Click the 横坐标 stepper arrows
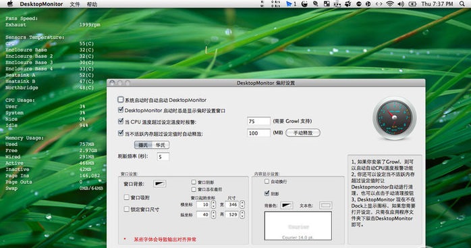 [213, 205]
